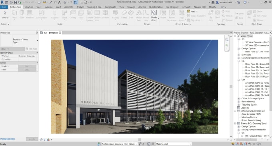This screenshot has width=272, height=146.
Task: Pick the Room Separator tool
Action: (172, 16)
